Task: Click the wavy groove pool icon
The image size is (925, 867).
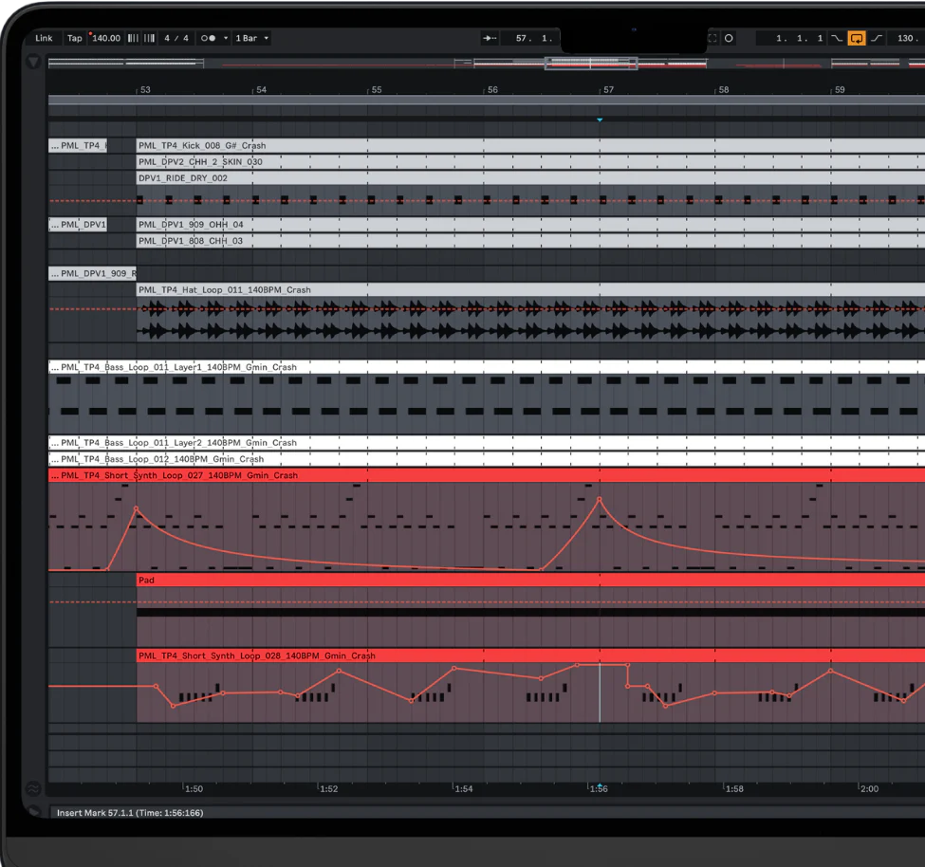Action: [x=33, y=788]
